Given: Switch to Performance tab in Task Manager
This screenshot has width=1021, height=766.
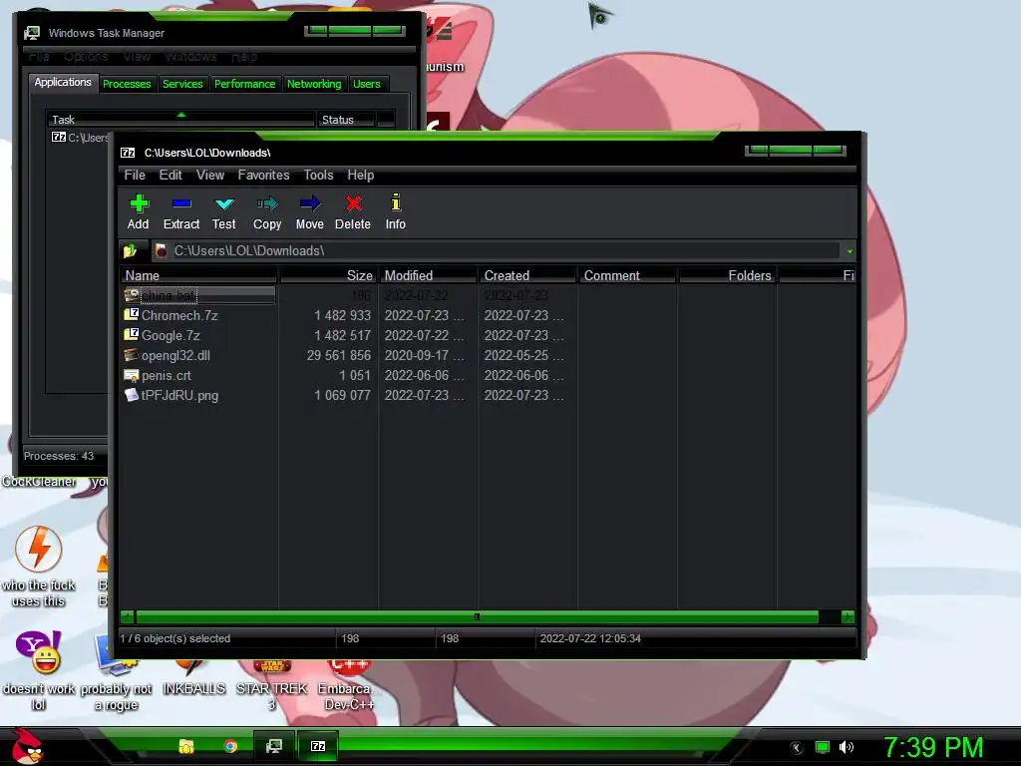Looking at the screenshot, I should (x=245, y=84).
